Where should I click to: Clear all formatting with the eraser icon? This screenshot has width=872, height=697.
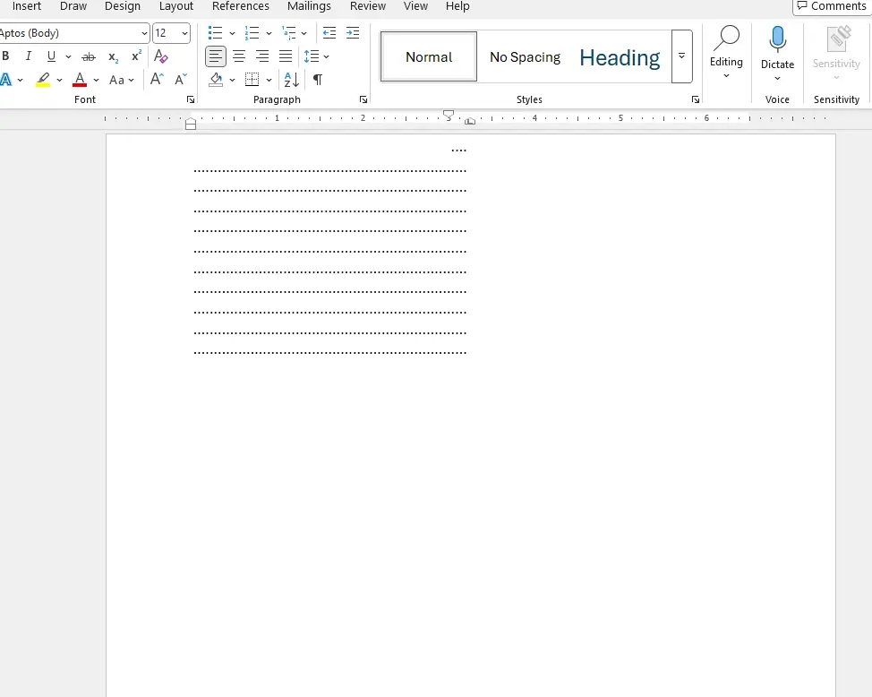(161, 56)
